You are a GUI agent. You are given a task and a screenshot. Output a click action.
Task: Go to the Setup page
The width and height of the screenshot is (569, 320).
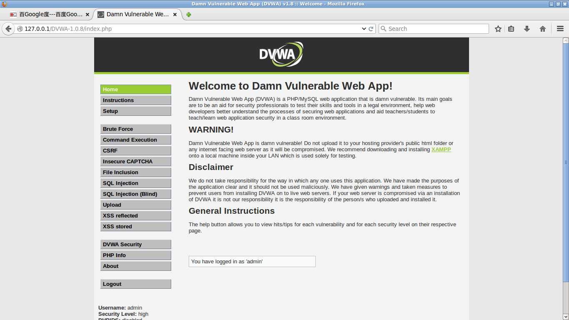click(136, 111)
